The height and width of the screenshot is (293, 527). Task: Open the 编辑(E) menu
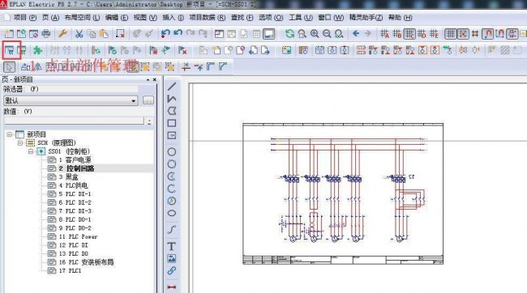[117, 18]
